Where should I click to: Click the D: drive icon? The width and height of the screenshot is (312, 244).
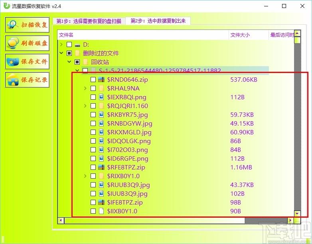tap(77, 45)
